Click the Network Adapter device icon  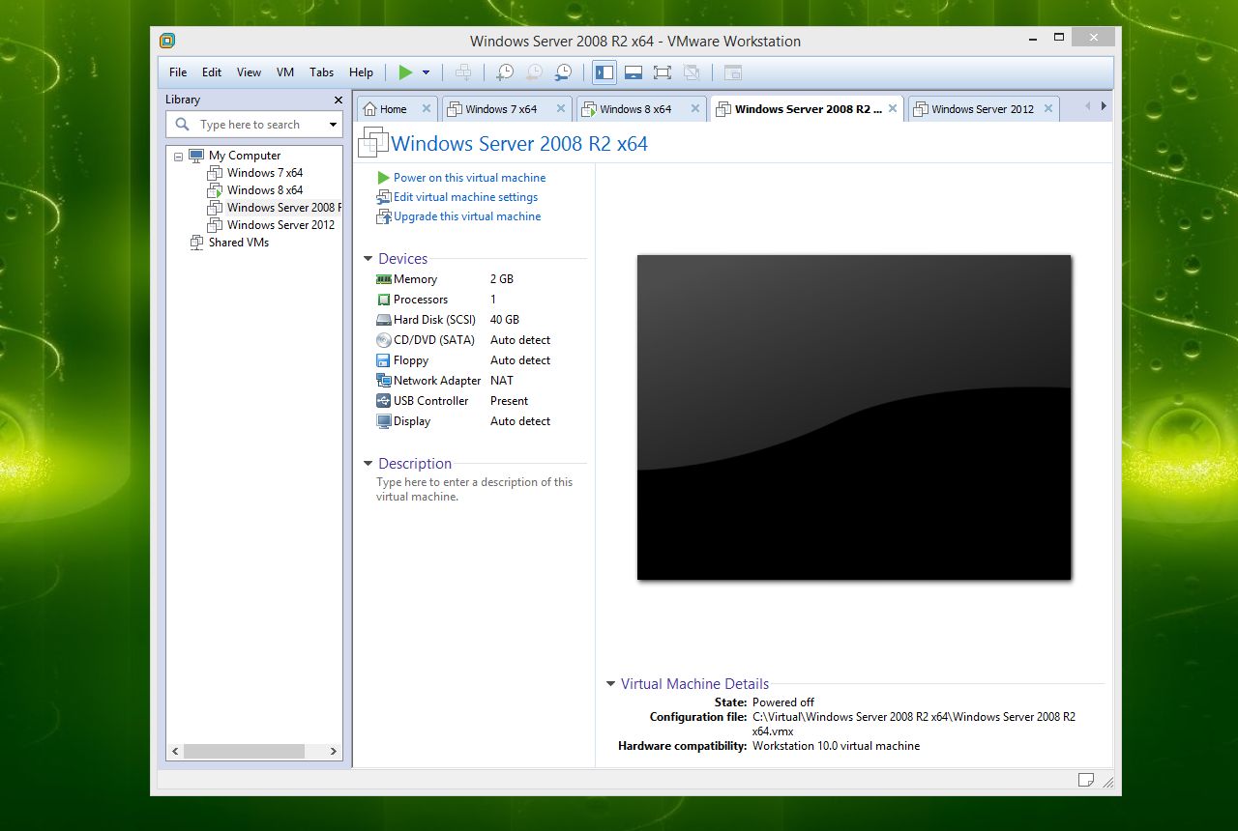384,381
